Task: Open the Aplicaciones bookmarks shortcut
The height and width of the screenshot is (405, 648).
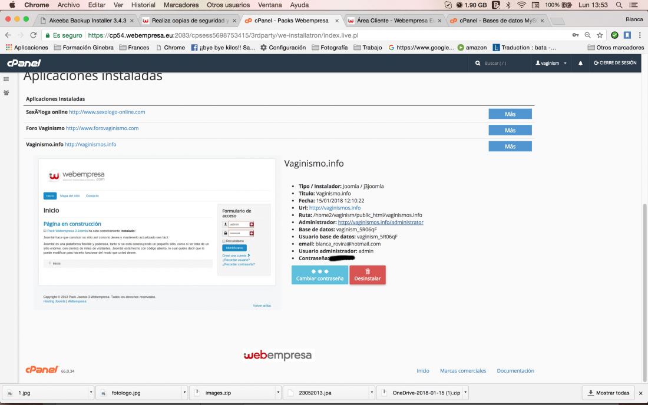Action: 27,48
